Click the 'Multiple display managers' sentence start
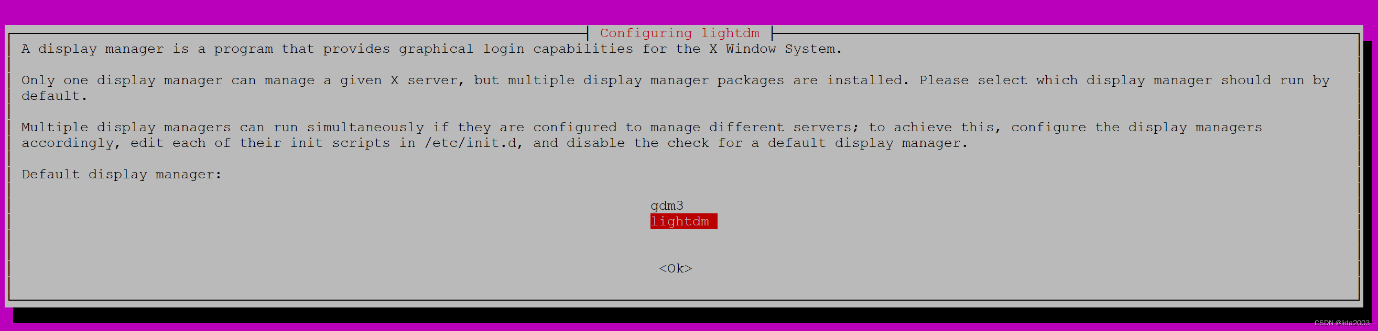Viewport: 1378px width, 331px height. coord(126,128)
